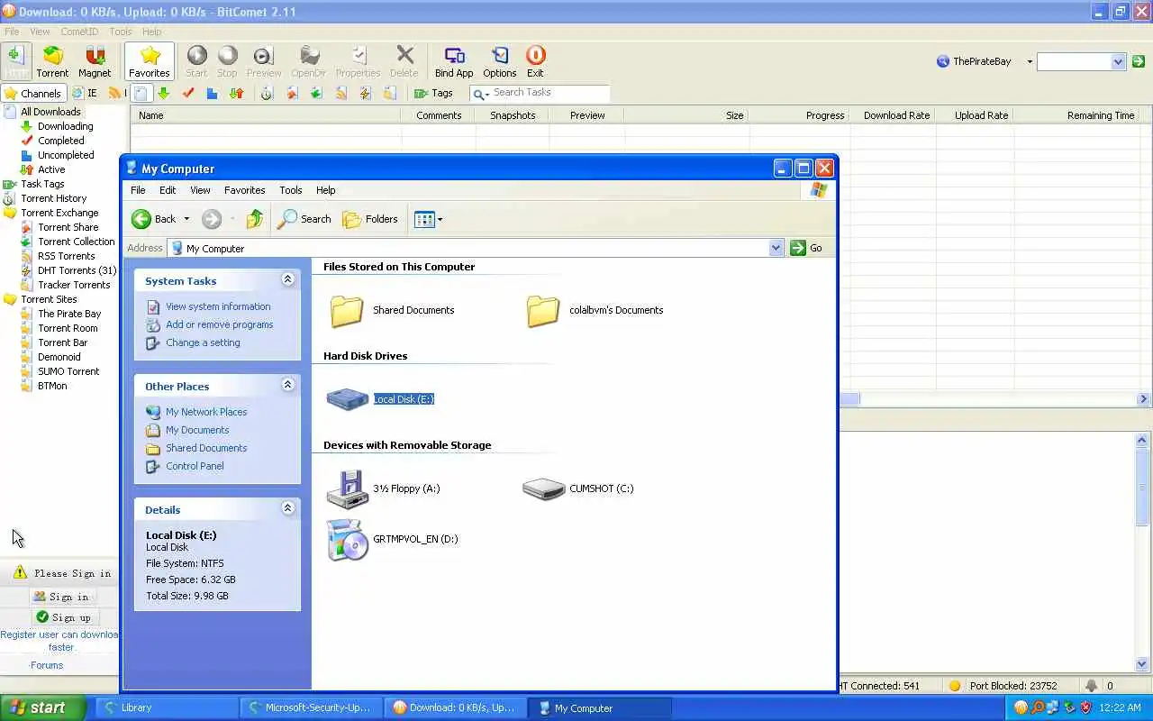Select the Local Disk (E:) drive
The height and width of the screenshot is (721, 1153).
point(380,399)
